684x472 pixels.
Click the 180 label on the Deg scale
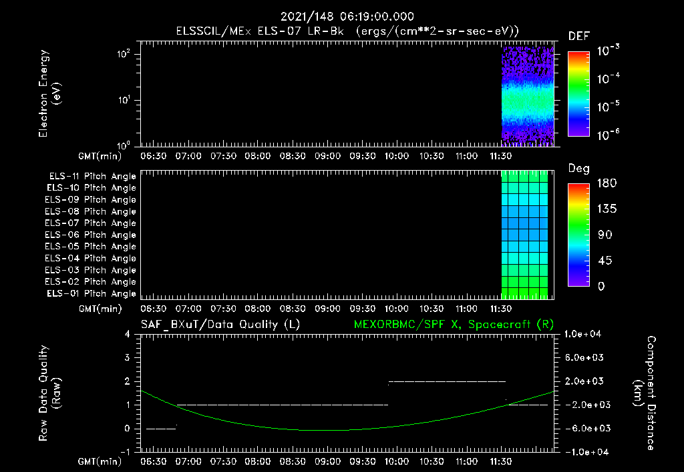[607, 183]
